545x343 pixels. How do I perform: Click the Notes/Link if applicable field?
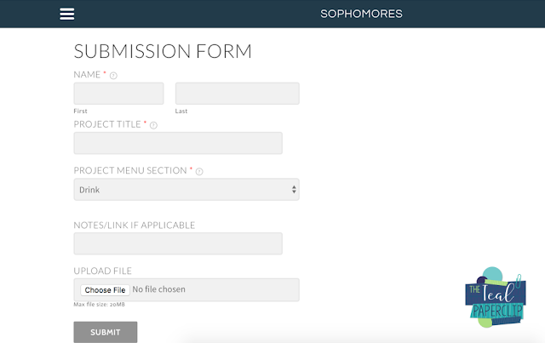tap(178, 243)
